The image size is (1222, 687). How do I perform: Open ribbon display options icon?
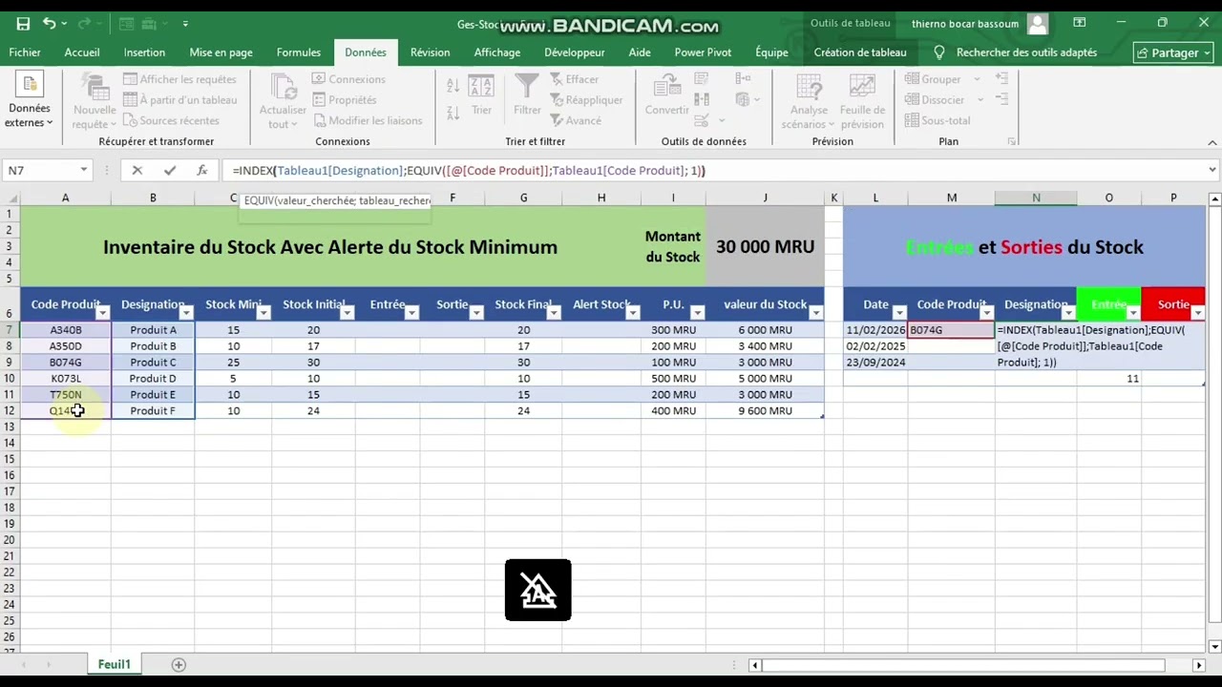click(1079, 23)
